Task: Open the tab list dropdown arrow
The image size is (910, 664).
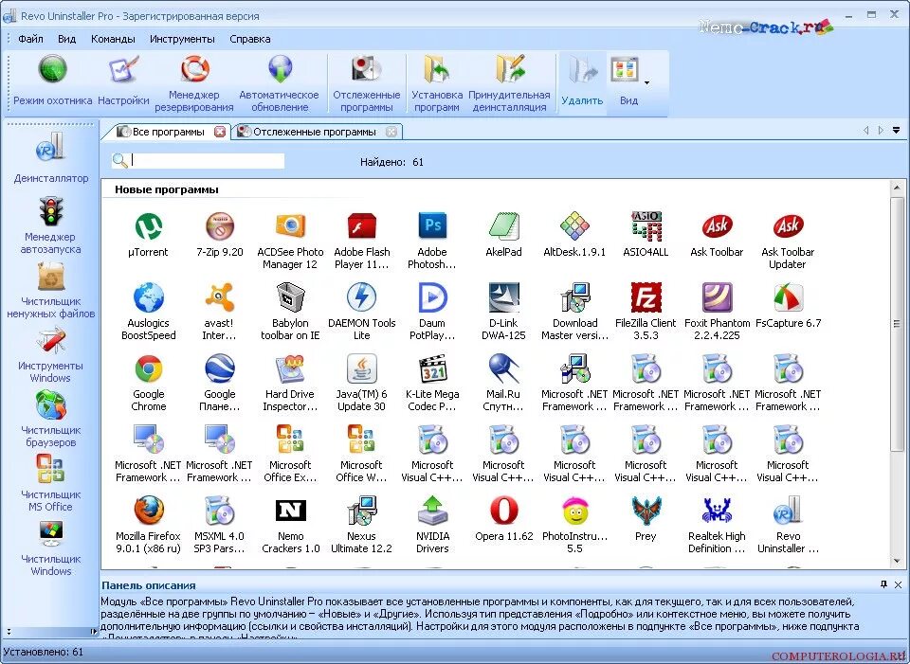Action: point(896,131)
